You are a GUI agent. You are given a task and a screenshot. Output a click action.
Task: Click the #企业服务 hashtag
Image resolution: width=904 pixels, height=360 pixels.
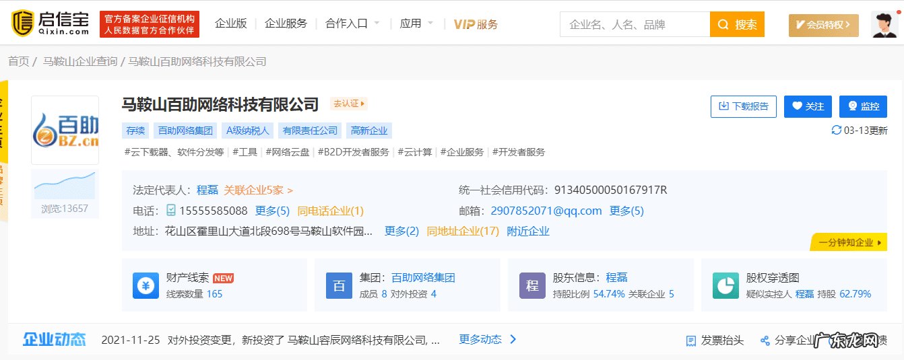coord(462,152)
